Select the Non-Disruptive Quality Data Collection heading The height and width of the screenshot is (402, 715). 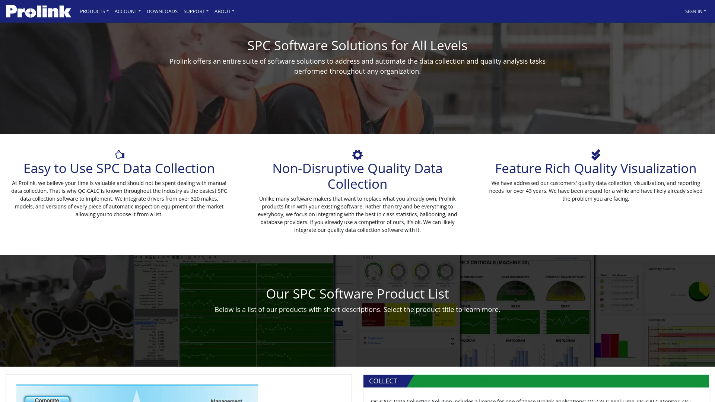click(x=357, y=176)
